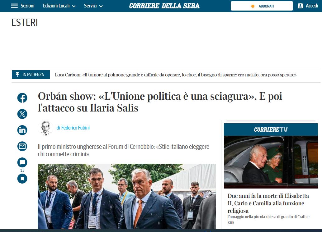Click the Abbonati subscribe button
Viewport: 322px width, 232px height.
[x=262, y=6]
